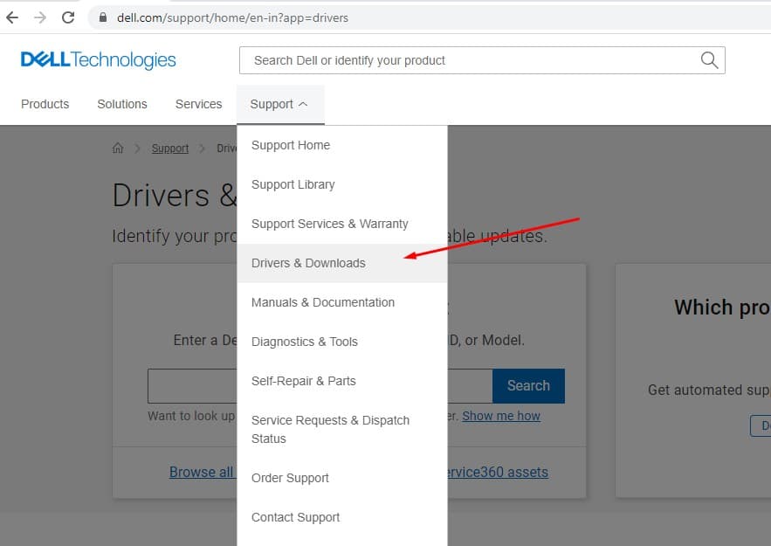
Task: Click the Dell Technologies logo
Action: point(98,60)
